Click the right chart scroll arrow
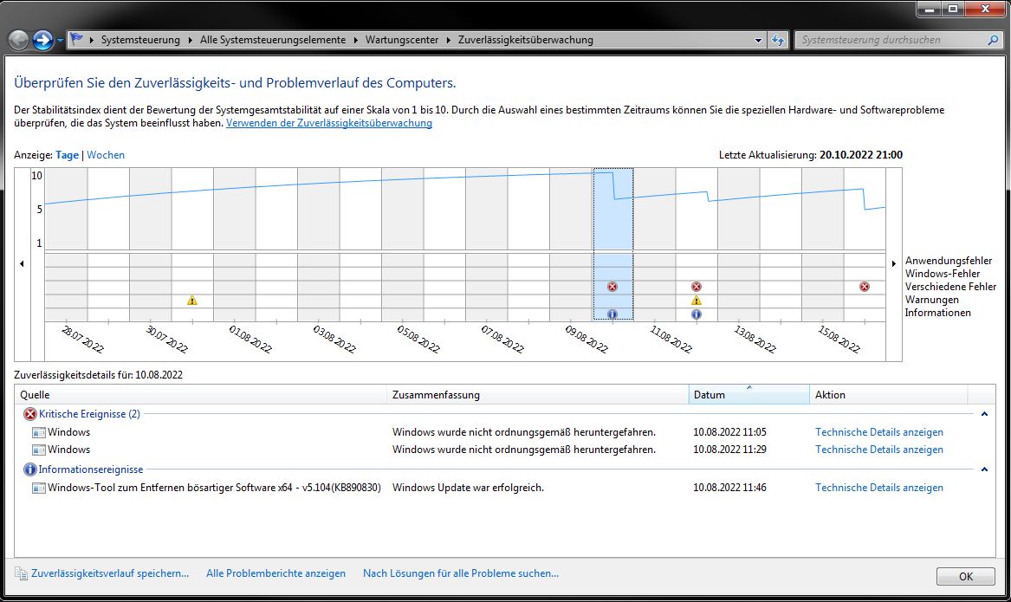Screen dimensions: 1011x602 click(894, 263)
